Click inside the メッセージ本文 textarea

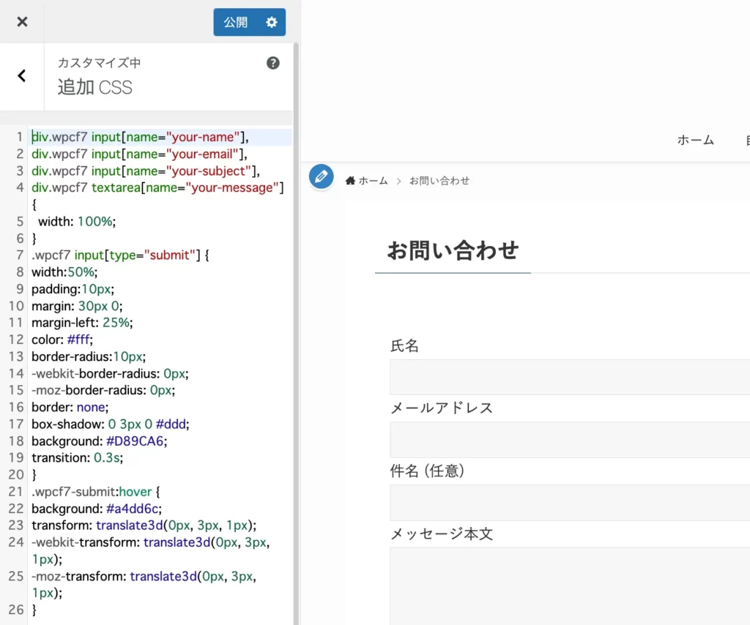[x=570, y=586]
